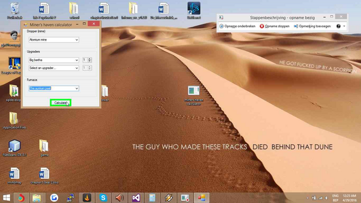Image resolution: width=361 pixels, height=203 pixels.
Task: Click Stappenbeschrijving window title bar icon
Action: (x=221, y=17)
